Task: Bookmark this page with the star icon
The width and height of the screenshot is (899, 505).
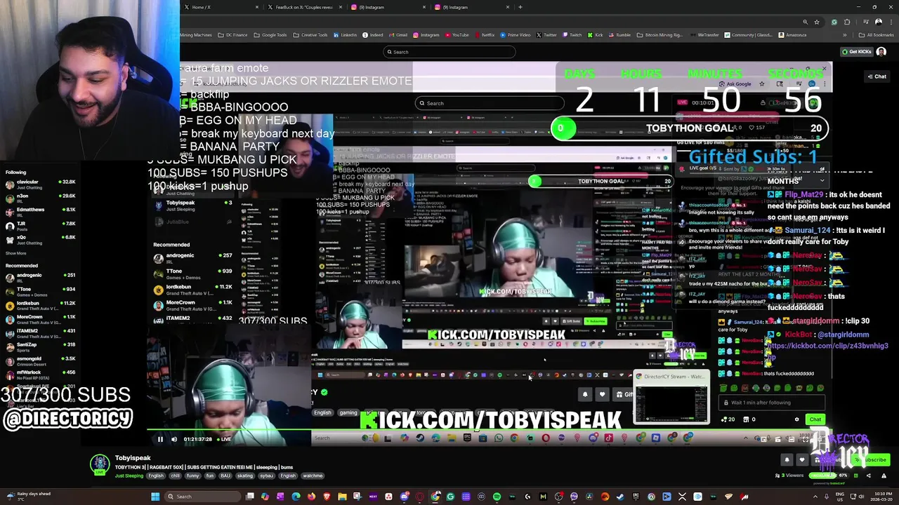Action: [x=816, y=22]
